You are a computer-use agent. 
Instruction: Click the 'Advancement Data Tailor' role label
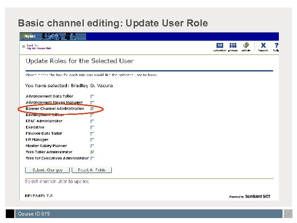point(49,96)
